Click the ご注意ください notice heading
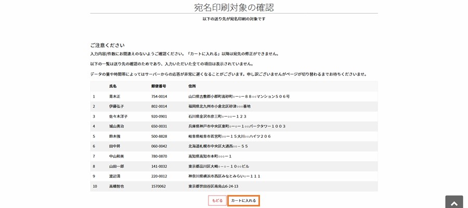The image size is (468, 208). [107, 45]
